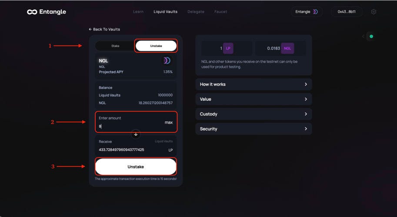Click the white Unstake button

point(136,167)
